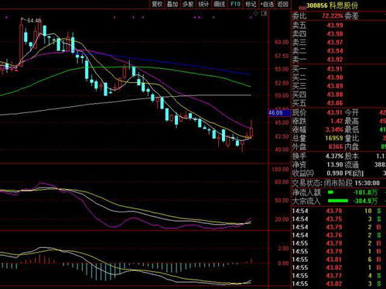
Task: Click the 46.09 price axis label
Action: click(275, 113)
